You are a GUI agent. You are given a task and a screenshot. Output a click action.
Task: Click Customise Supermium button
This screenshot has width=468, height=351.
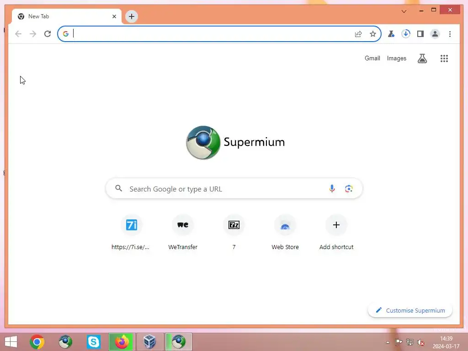click(410, 310)
